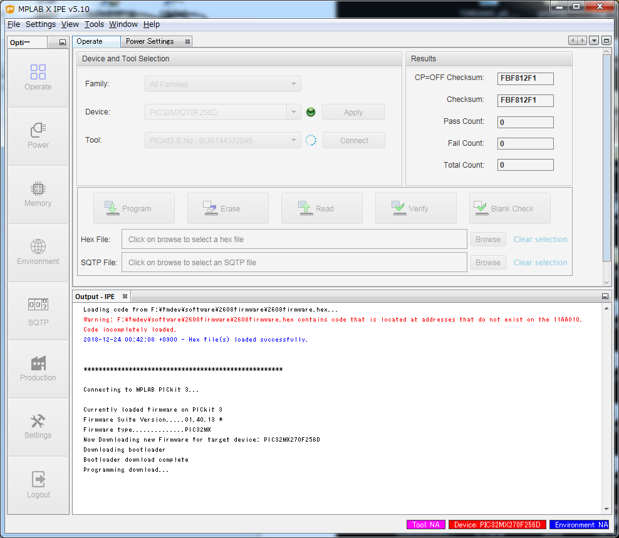Click Clear selection link for Hex File

(x=540, y=240)
